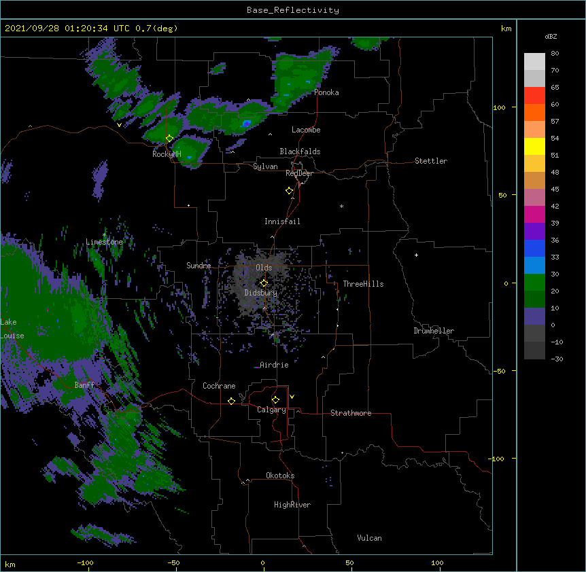
Task: Click the RockyMH town label
Action: [x=167, y=154]
